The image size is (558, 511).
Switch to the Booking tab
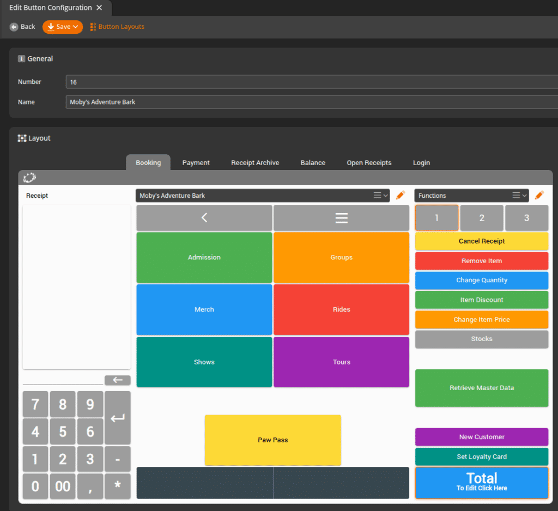[148, 163]
